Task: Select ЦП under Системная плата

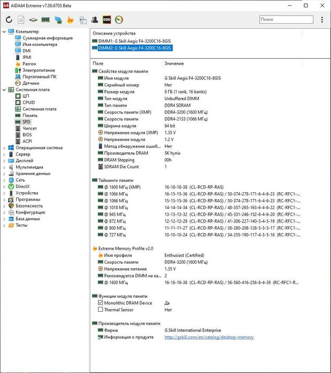Action: [26, 96]
